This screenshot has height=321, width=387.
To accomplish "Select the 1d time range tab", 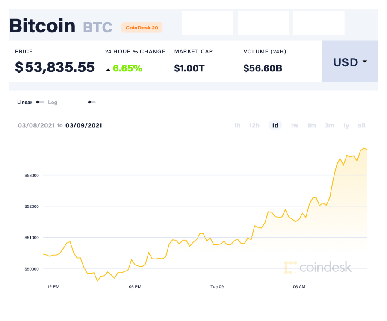I will point(275,125).
